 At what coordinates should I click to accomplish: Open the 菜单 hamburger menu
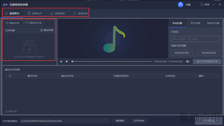coord(205,5)
